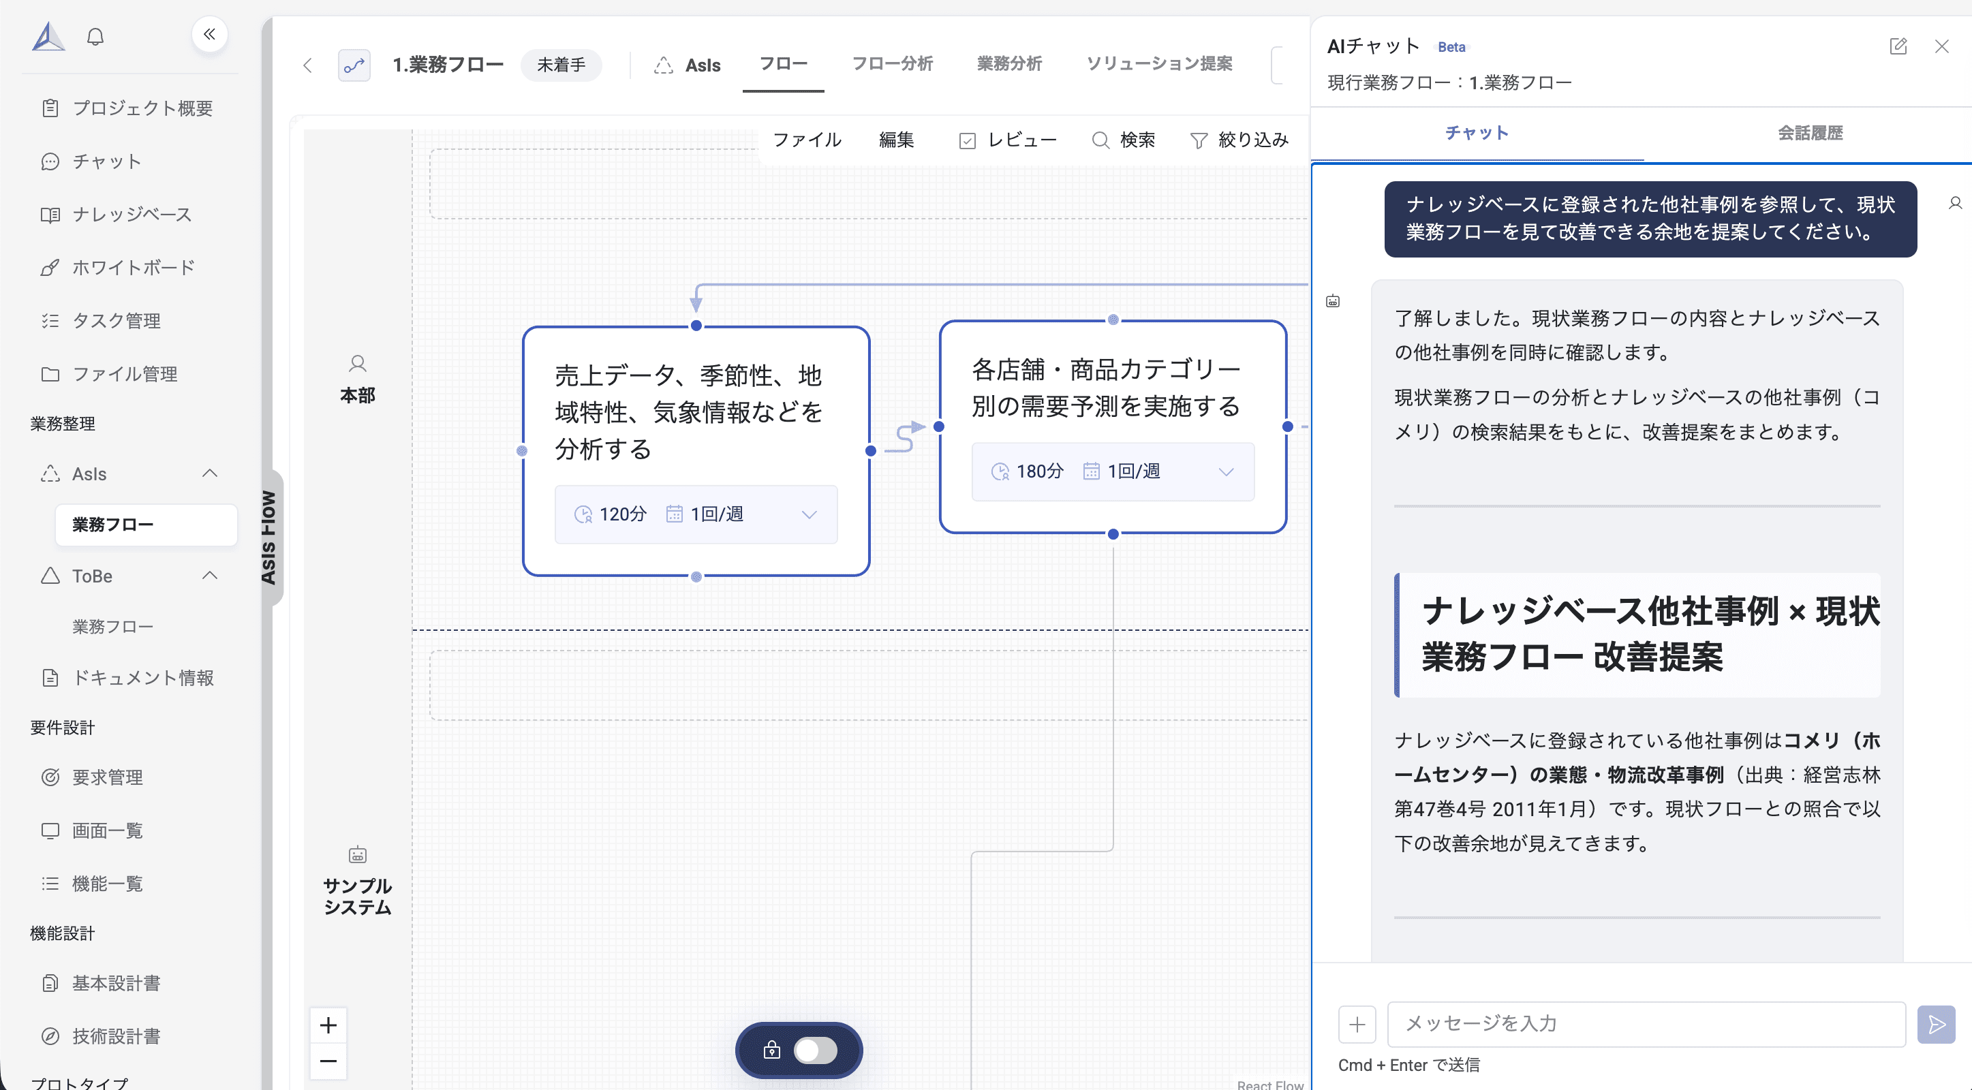Open 機能一覧 in sidebar
This screenshot has width=1972, height=1090.
92,884
